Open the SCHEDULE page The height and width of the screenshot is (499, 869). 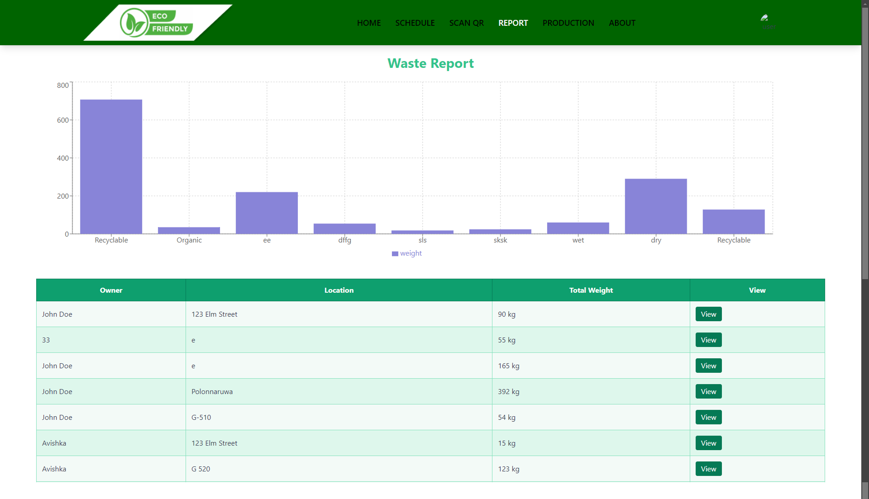[415, 23]
